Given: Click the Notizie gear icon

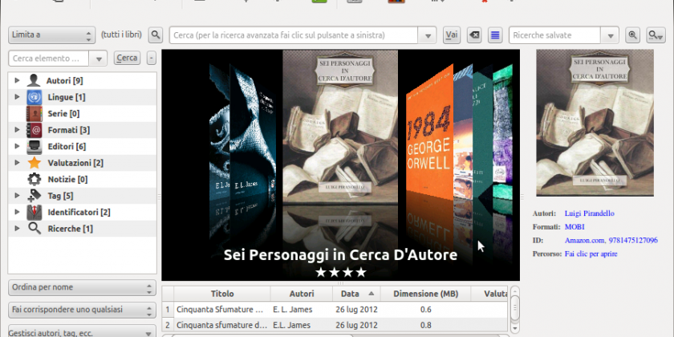Looking at the screenshot, I should click(x=34, y=179).
